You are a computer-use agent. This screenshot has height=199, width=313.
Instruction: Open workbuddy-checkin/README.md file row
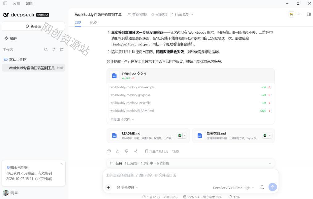coord(191,111)
